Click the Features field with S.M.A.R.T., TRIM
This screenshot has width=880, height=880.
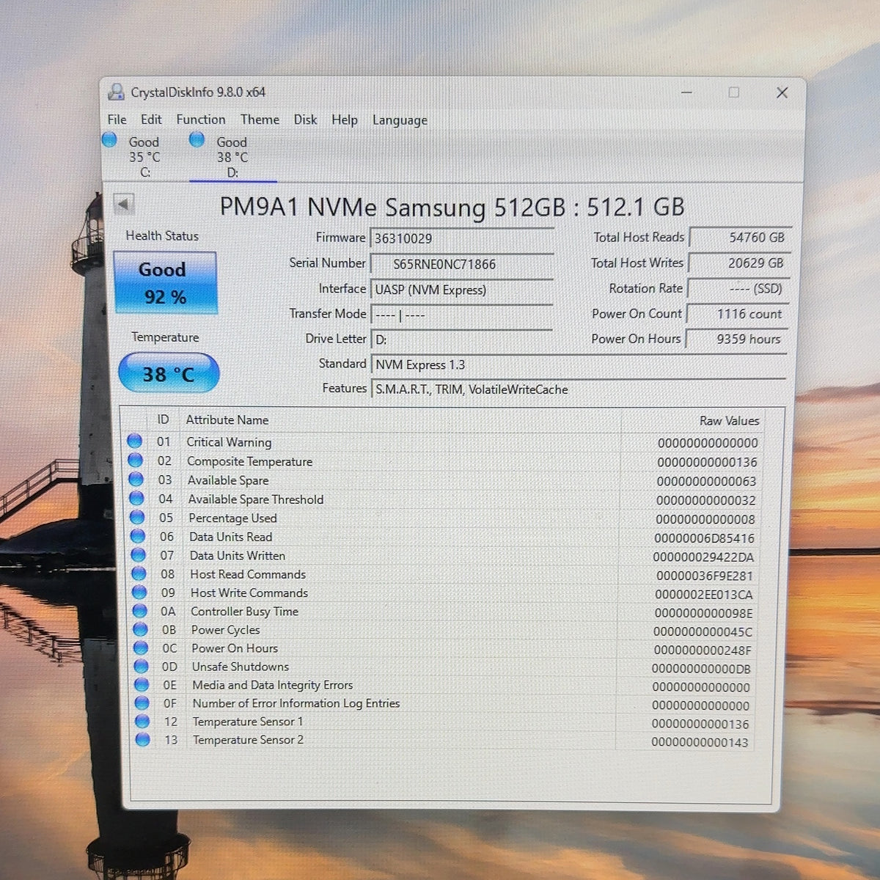coord(579,389)
